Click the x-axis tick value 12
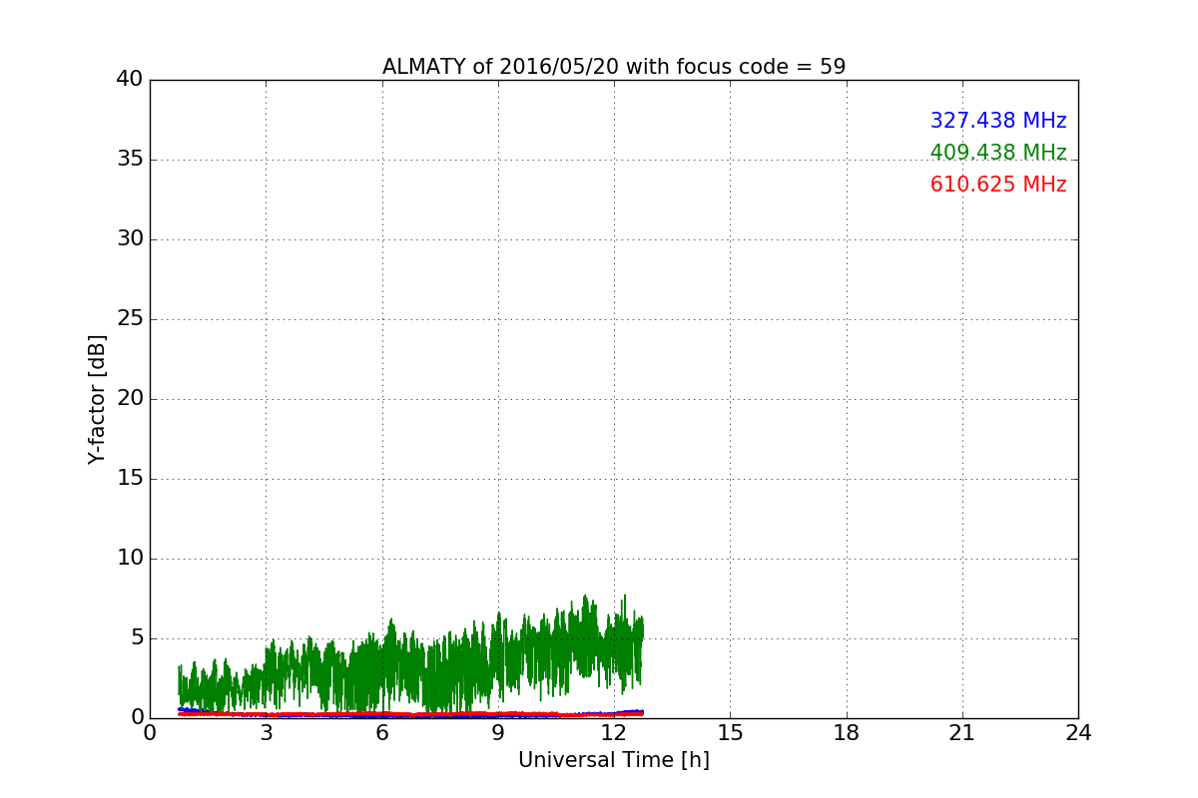1198x798 pixels. coord(614,733)
